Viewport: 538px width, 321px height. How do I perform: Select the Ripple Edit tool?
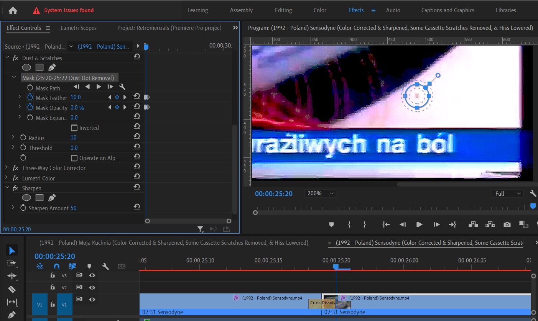12,276
